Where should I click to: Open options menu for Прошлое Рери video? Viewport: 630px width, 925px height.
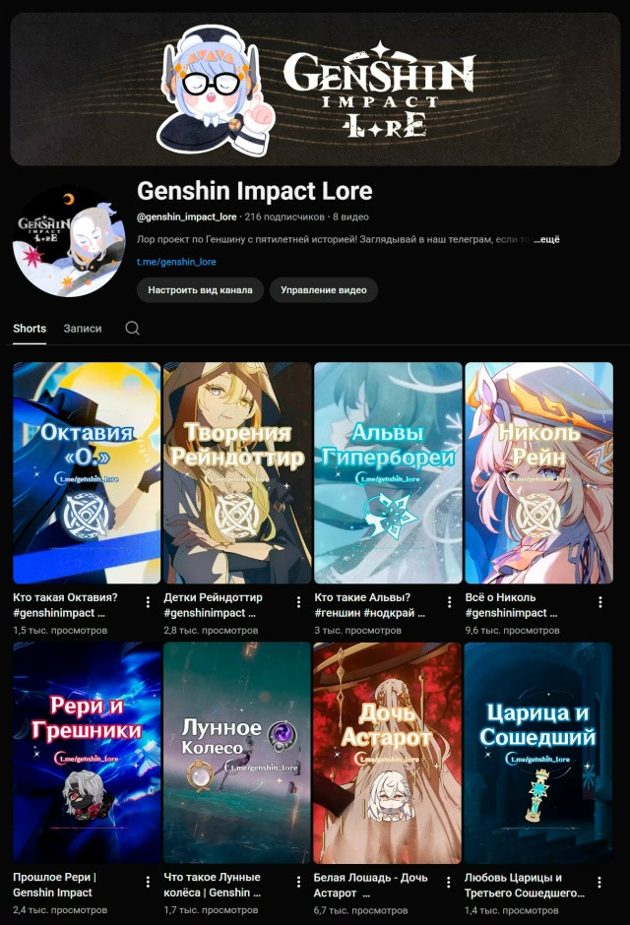(x=148, y=882)
